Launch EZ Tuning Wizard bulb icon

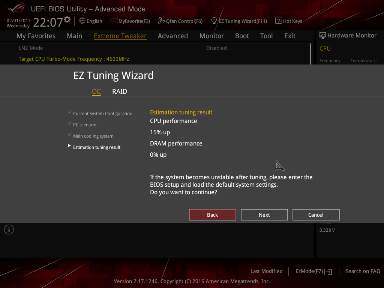pyautogui.click(x=214, y=21)
